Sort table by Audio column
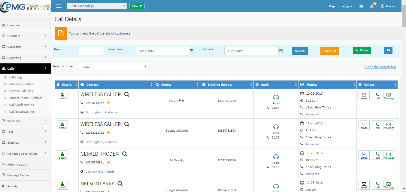406x192 pixels. pos(276,85)
